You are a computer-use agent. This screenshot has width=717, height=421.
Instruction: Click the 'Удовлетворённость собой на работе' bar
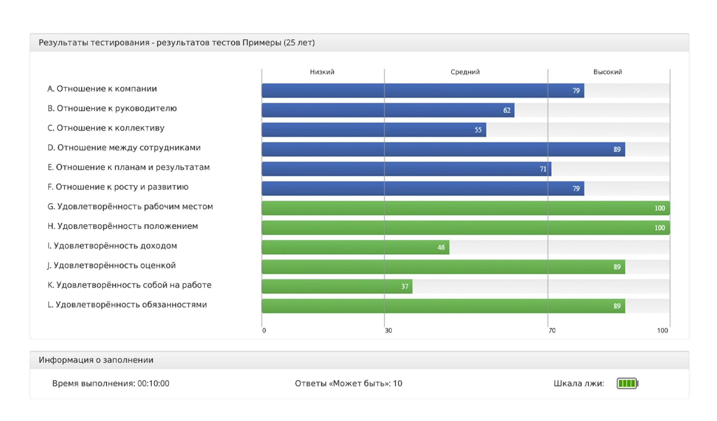pyautogui.click(x=337, y=286)
